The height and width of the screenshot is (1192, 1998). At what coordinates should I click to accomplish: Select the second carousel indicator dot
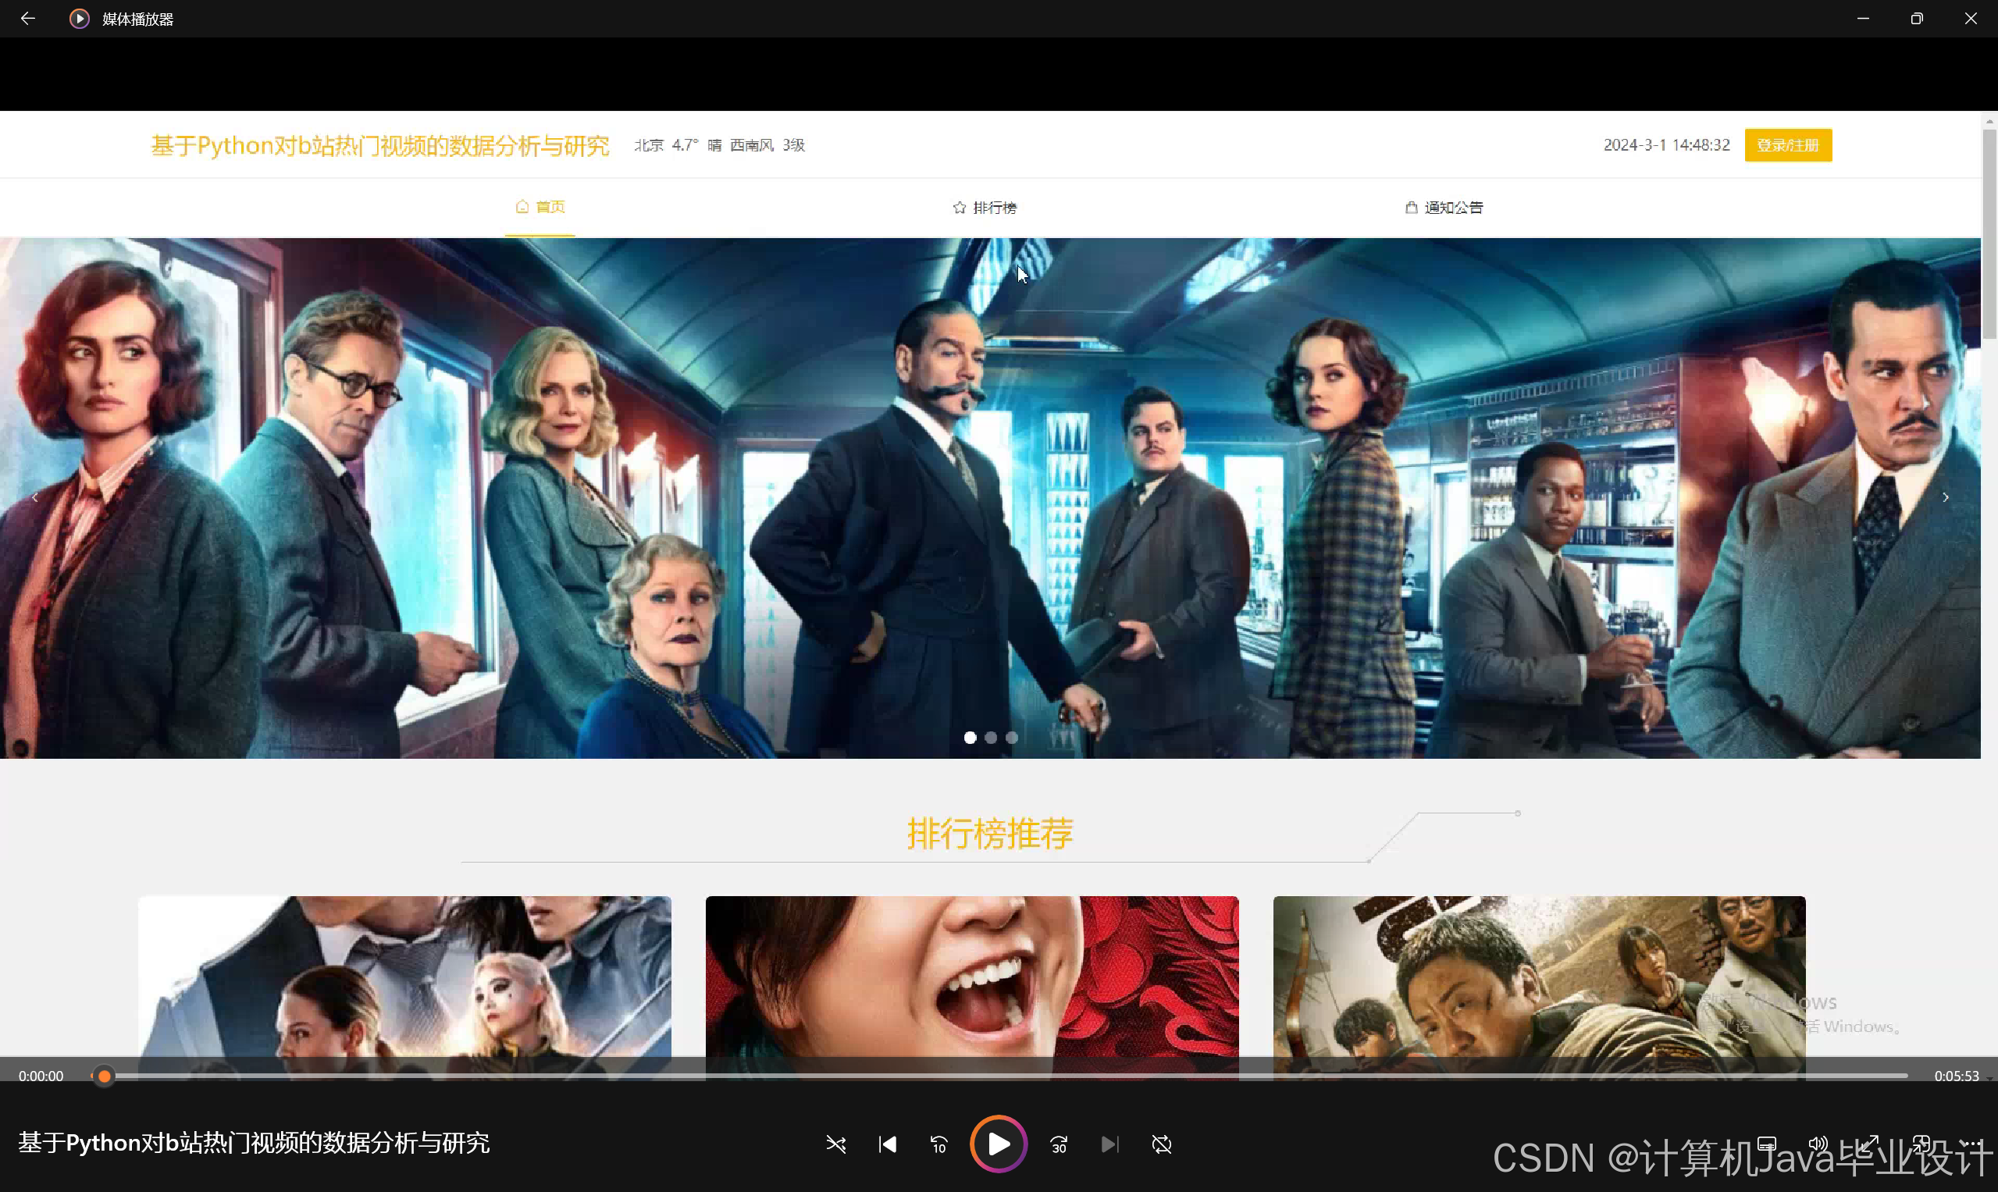pyautogui.click(x=991, y=738)
